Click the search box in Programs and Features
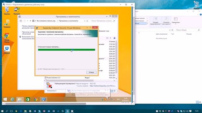Screen dimensions: 202x113 (103, 21)
